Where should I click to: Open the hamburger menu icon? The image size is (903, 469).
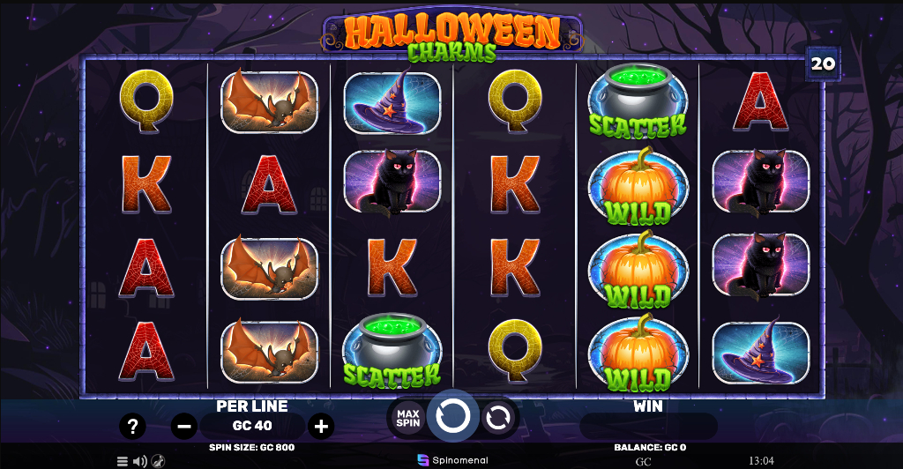122,461
